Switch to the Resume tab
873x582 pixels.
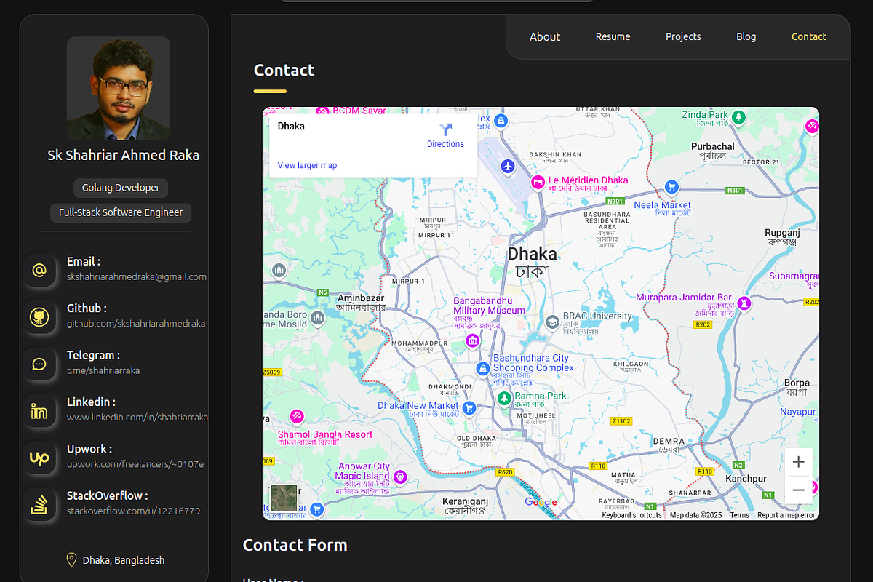[613, 36]
